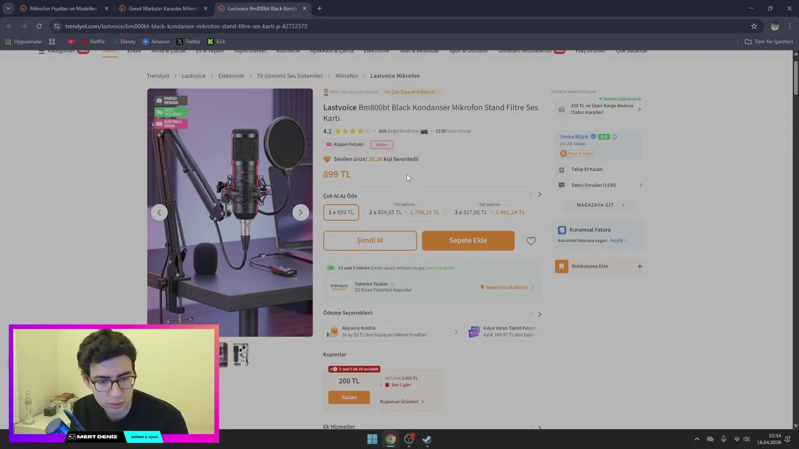Click the Şimdi Al button
The height and width of the screenshot is (449, 799).
click(370, 241)
